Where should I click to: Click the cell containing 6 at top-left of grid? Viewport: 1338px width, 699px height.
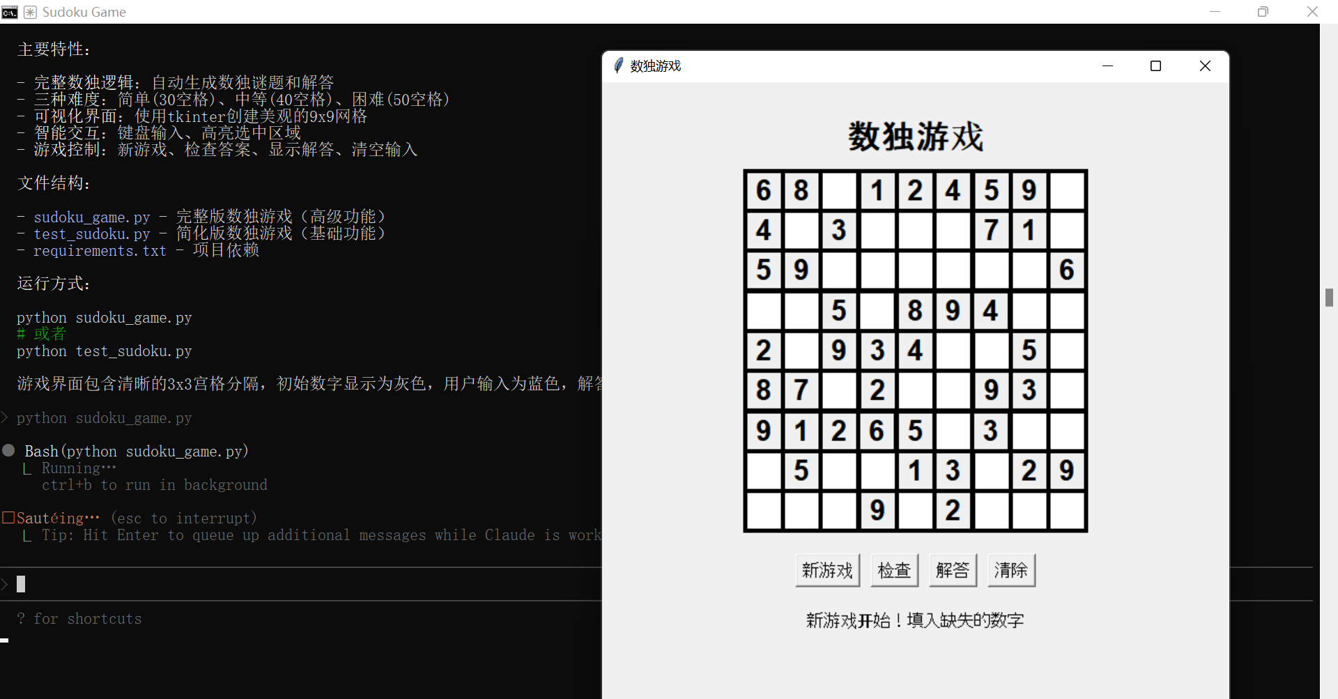[x=764, y=190]
